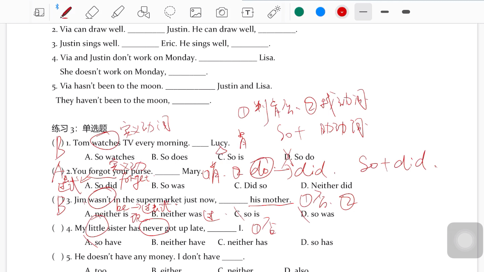The width and height of the screenshot is (484, 272).
Task: Tap the Bluetooth stylus indicator
Action: click(x=57, y=6)
